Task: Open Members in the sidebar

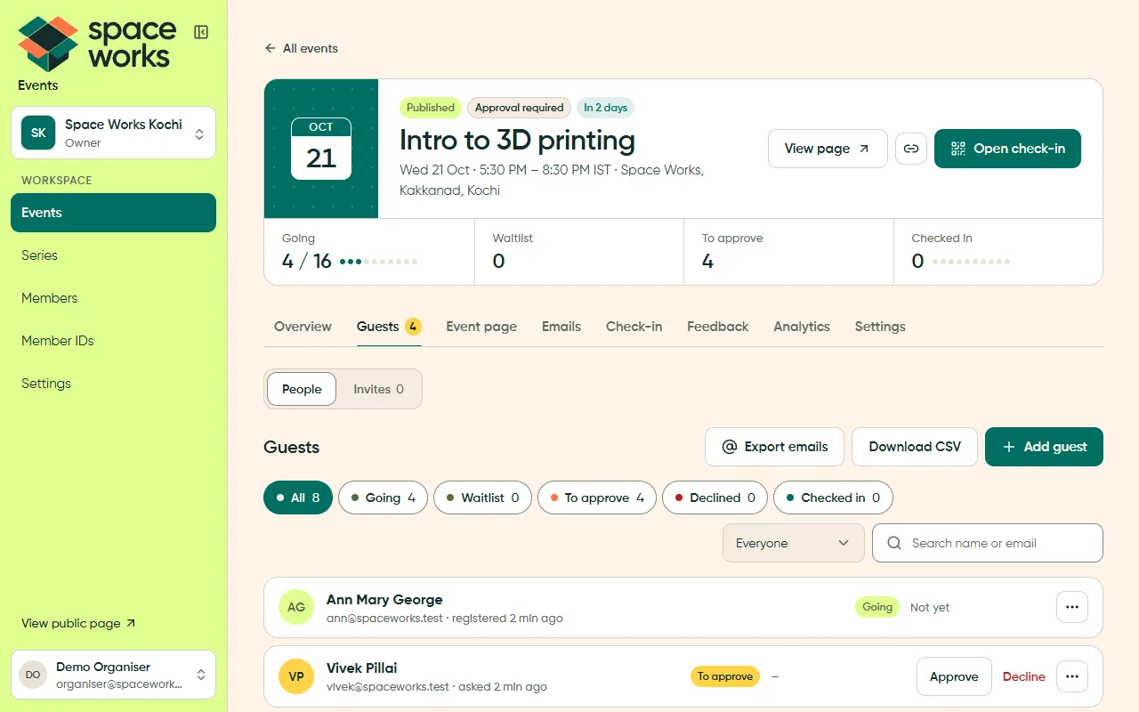Action: (113, 298)
